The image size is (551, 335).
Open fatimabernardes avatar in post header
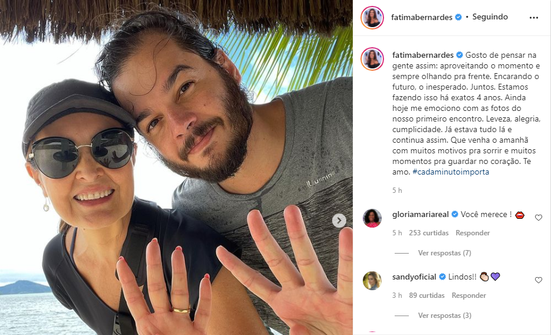372,17
